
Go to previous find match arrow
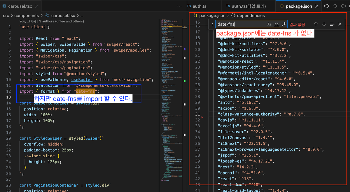click(x=316, y=24)
